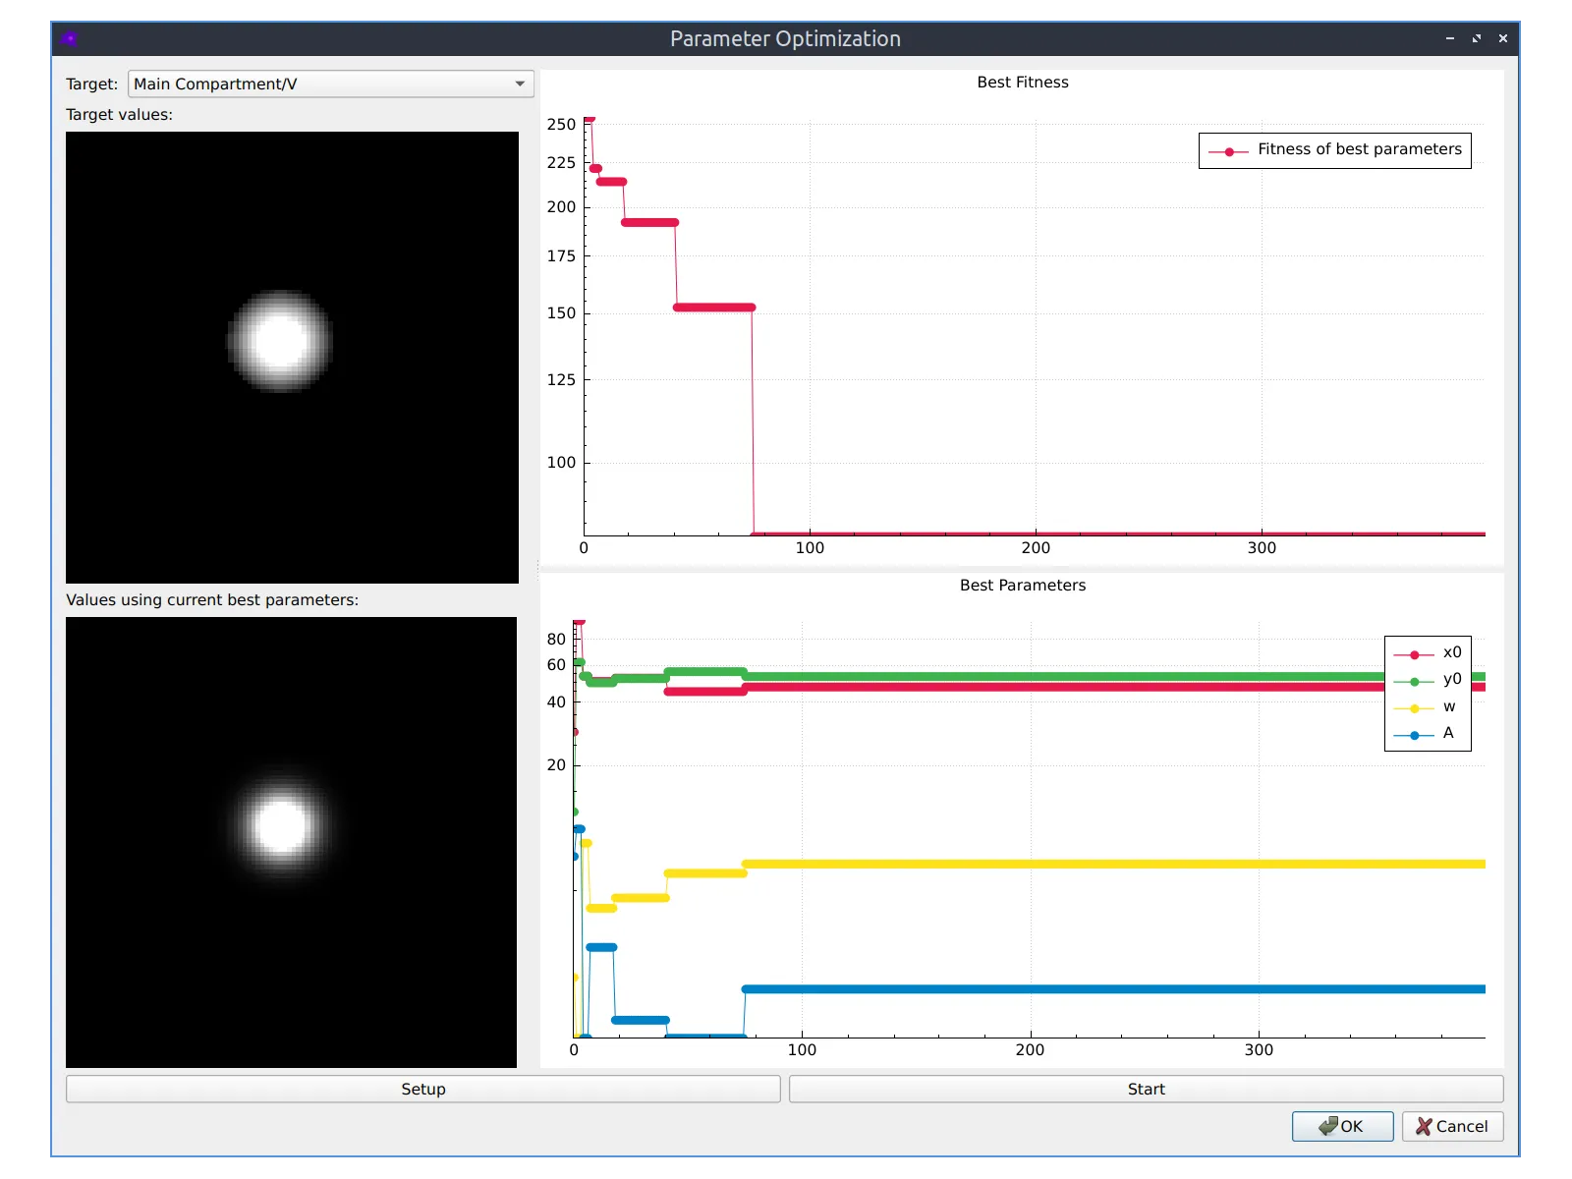The height and width of the screenshot is (1179, 1572).
Task: Click the Target values: label
Action: click(x=119, y=115)
